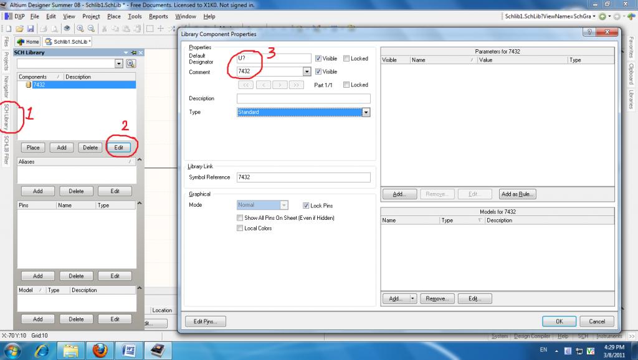Screen dimensions: 638x360
Task: Open Windows Explorer folder on taskbar
Action: pyautogui.click(x=70, y=350)
